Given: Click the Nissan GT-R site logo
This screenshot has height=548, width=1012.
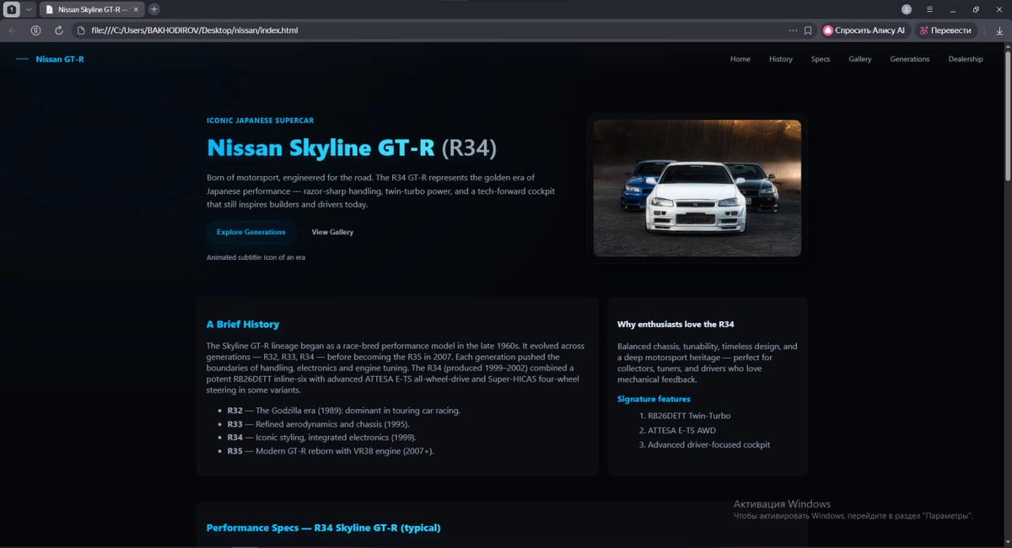Looking at the screenshot, I should click(x=50, y=59).
